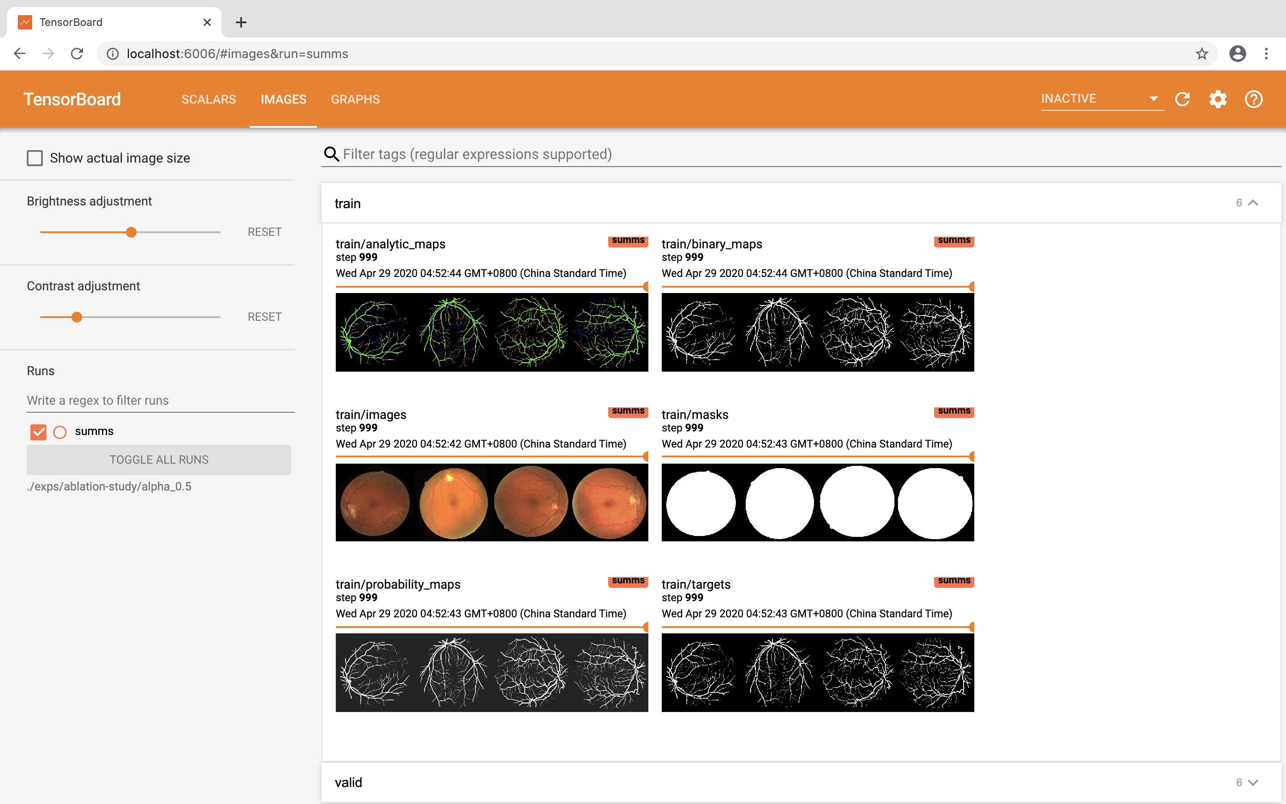This screenshot has height=804, width=1286.
Task: Enable Show actual image size checkbox
Action: [35, 158]
